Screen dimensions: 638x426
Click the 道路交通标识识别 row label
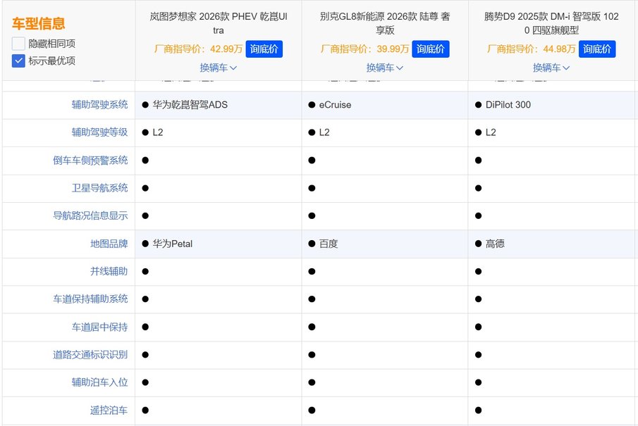[90, 355]
